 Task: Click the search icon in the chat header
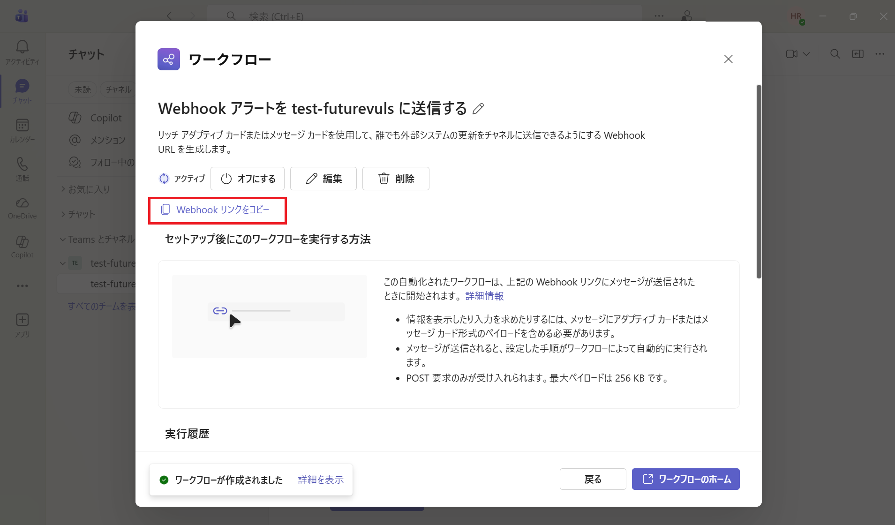click(835, 54)
